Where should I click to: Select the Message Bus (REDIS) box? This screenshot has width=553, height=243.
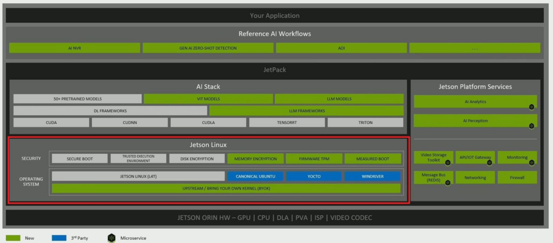[x=434, y=178]
